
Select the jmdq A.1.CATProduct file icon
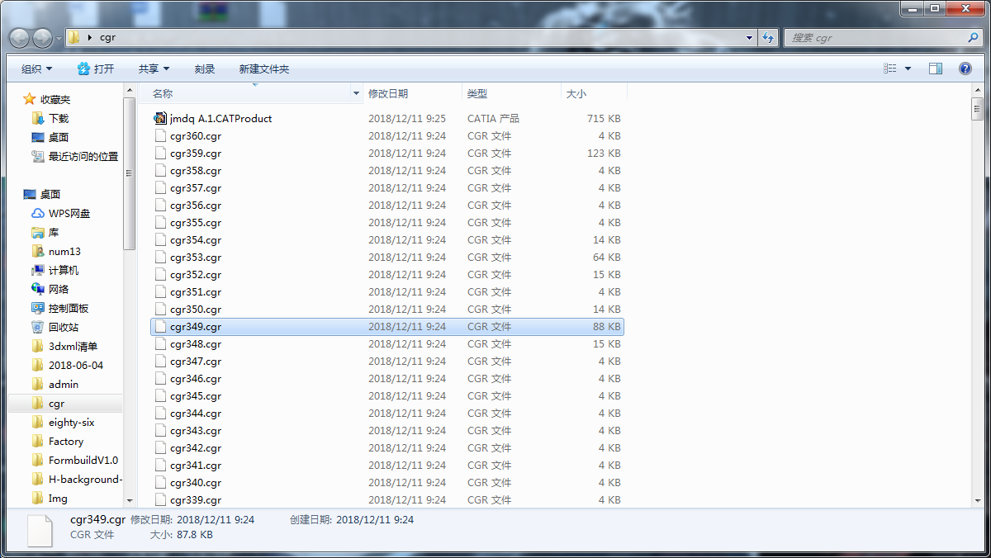(x=160, y=118)
